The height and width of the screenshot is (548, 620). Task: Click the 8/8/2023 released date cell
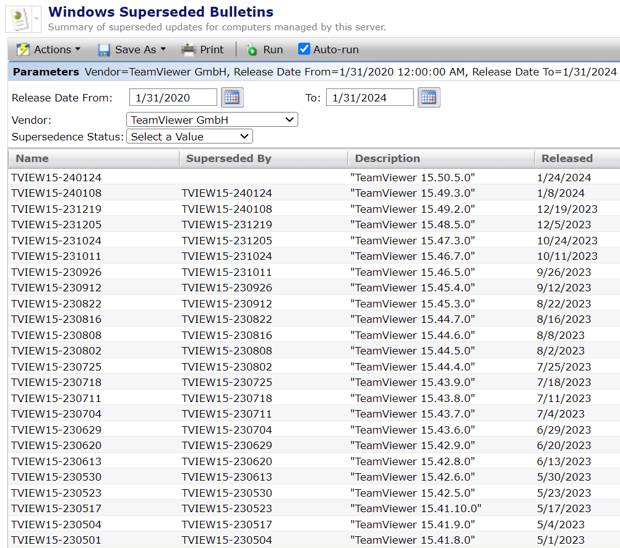[561, 335]
